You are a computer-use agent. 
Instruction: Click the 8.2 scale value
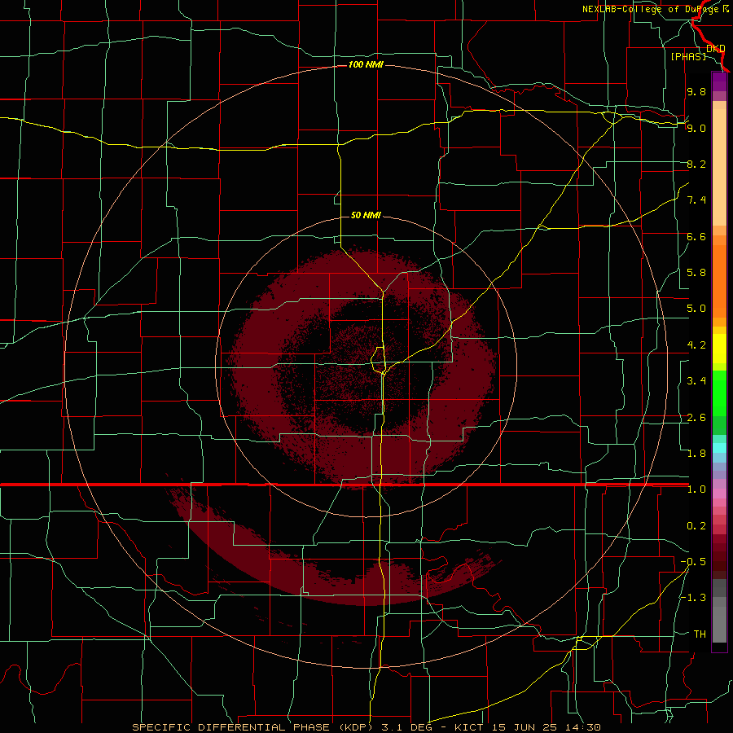click(x=696, y=164)
